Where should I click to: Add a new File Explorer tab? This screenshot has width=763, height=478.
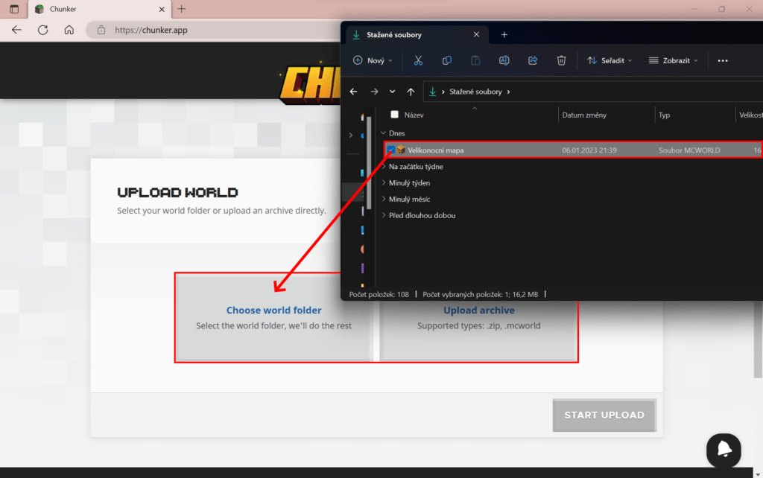click(504, 34)
